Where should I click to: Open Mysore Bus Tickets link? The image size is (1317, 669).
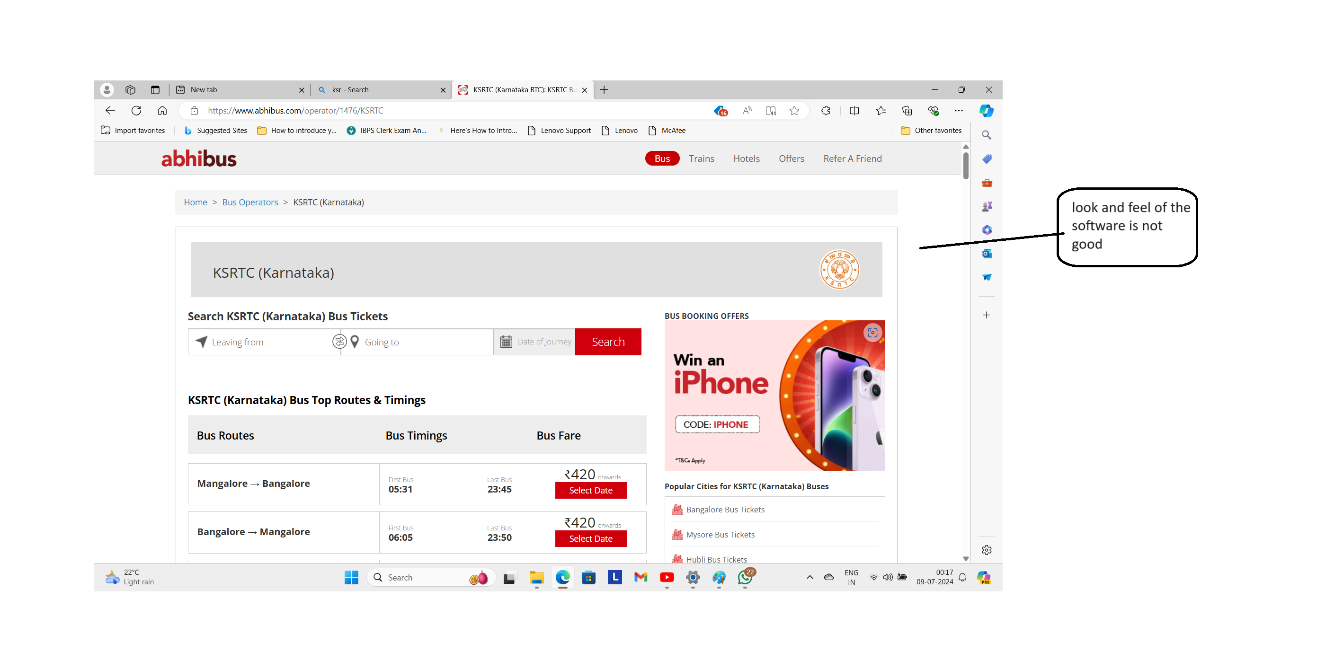pyautogui.click(x=720, y=534)
